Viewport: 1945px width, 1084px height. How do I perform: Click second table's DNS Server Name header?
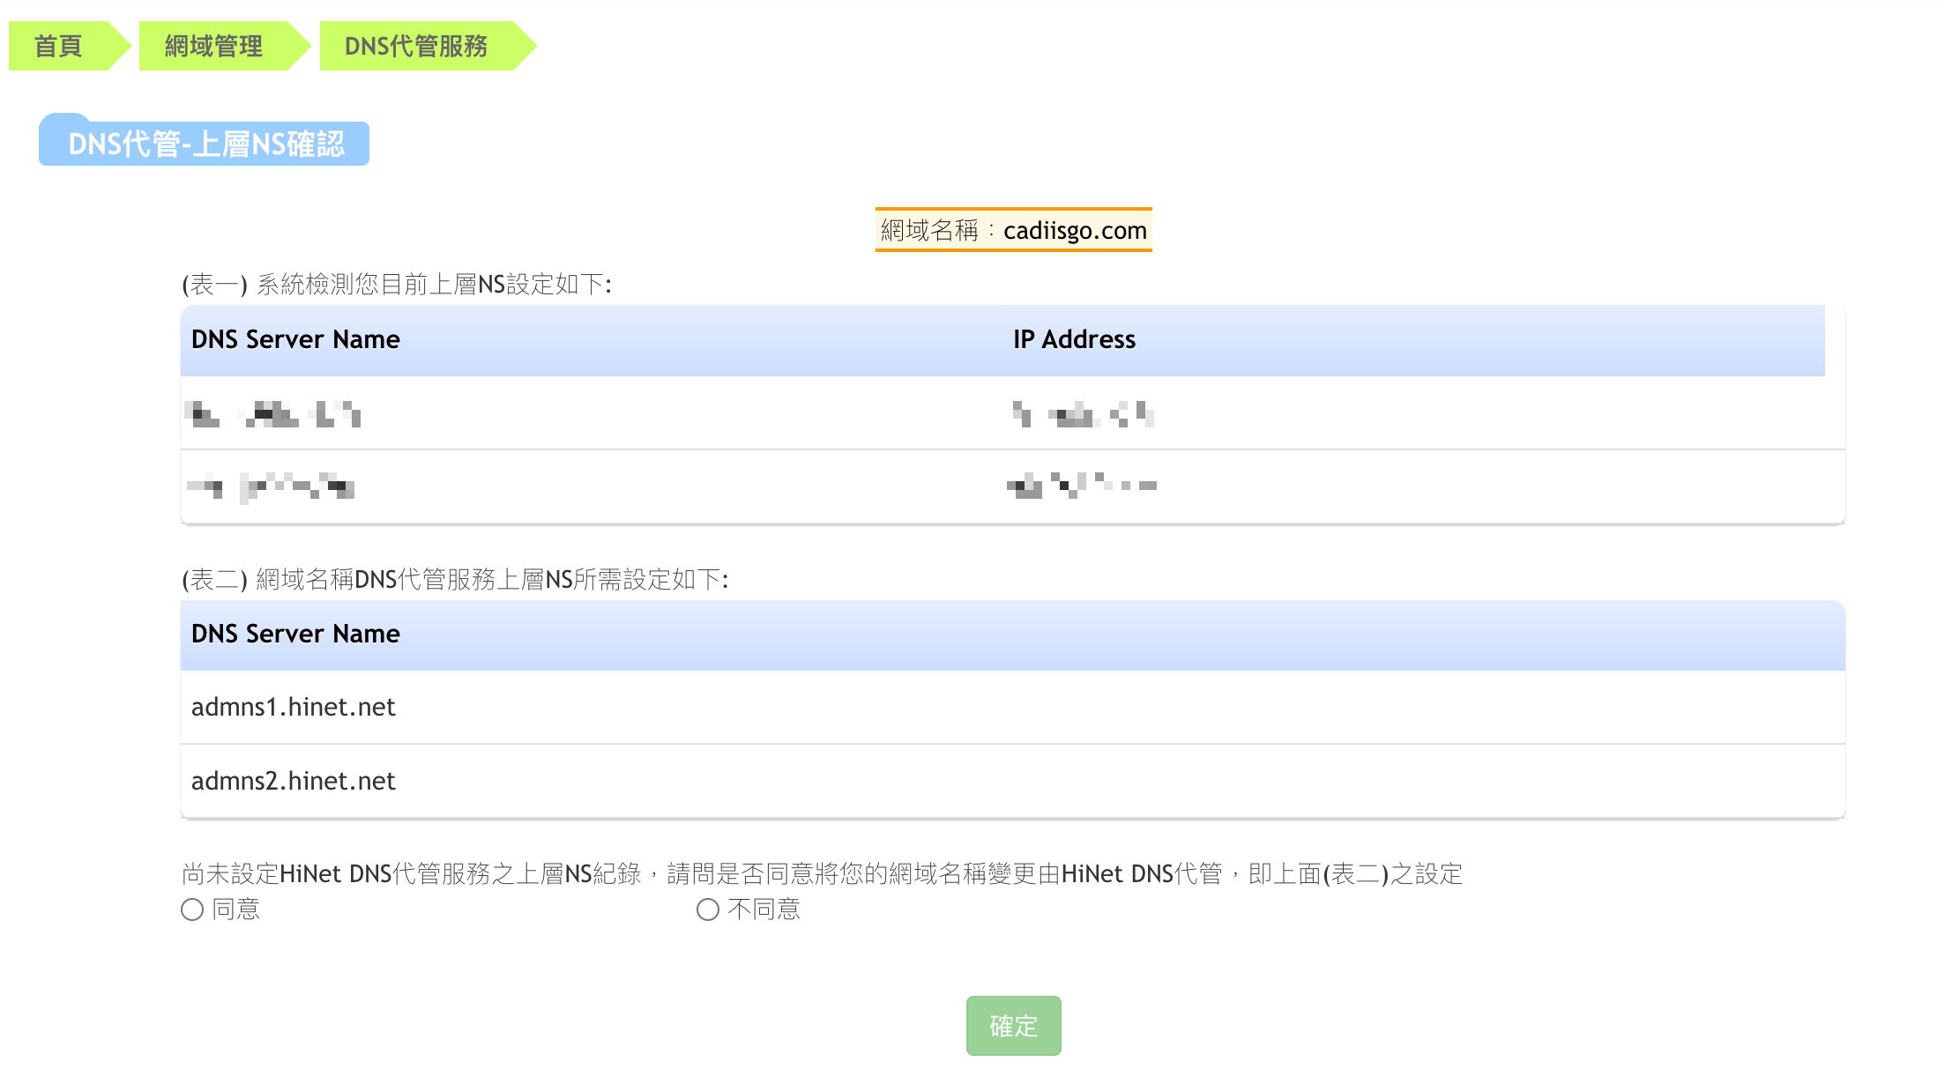click(x=295, y=634)
